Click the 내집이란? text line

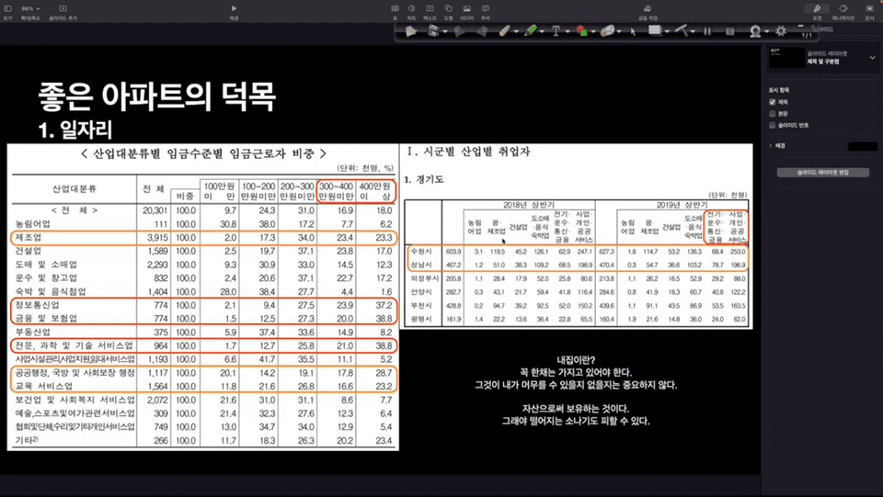(x=576, y=360)
